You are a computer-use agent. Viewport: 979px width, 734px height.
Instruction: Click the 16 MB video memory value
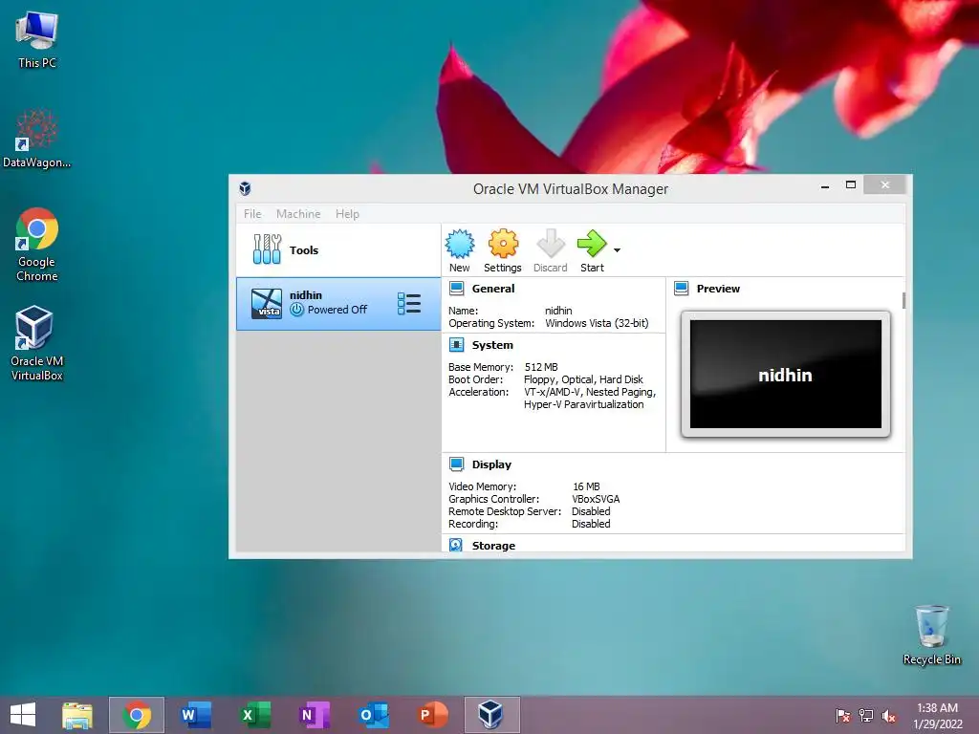[586, 486]
